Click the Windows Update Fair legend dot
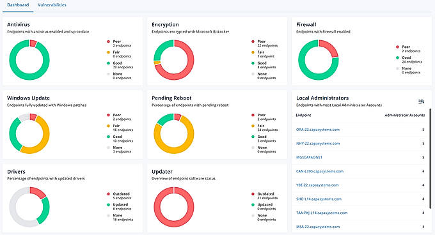 (108, 126)
